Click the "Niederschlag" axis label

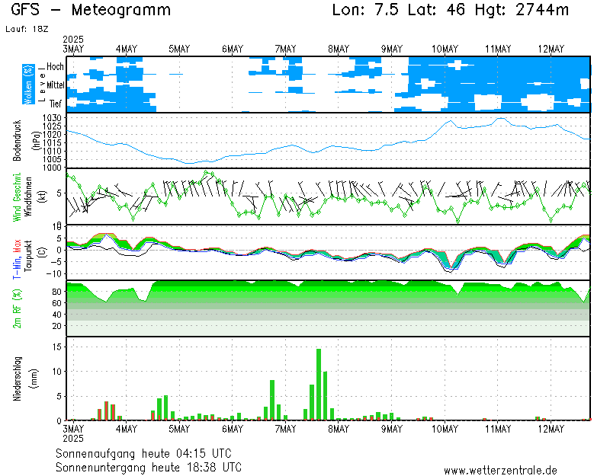[17, 379]
